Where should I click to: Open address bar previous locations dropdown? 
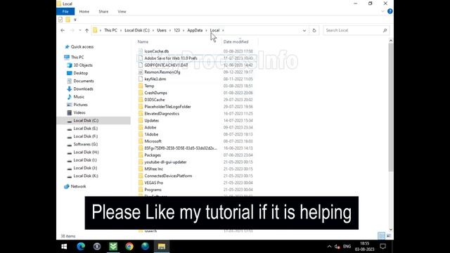tap(304, 30)
